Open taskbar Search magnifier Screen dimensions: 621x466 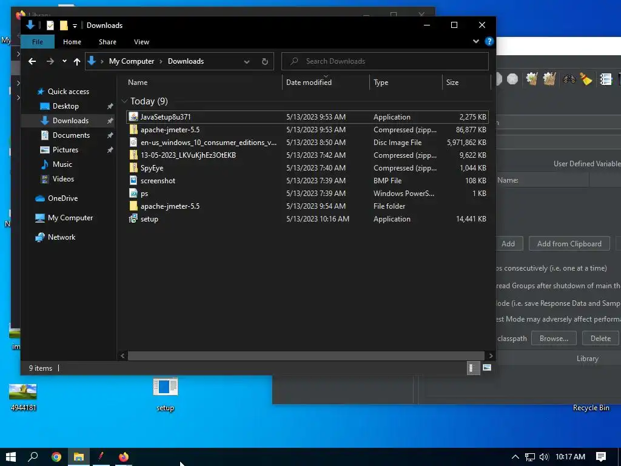tap(33, 457)
